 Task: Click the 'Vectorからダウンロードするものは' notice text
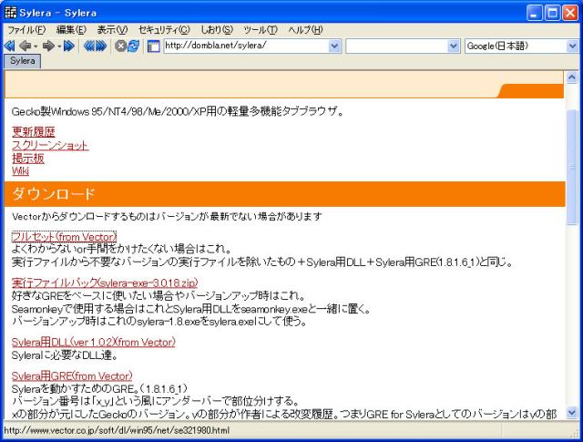167,216
